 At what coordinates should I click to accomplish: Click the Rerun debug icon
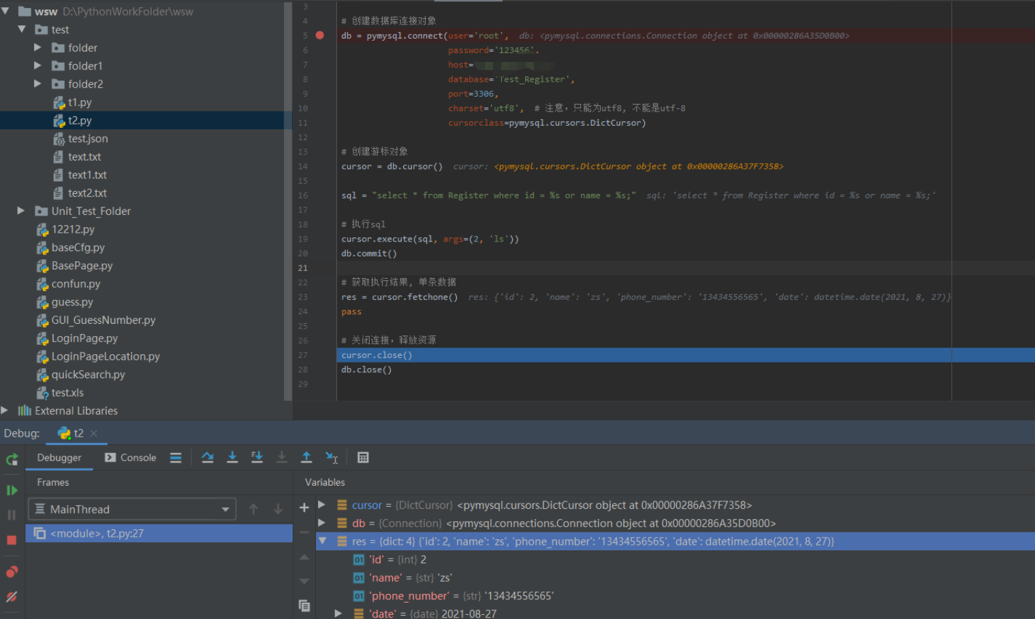[x=12, y=460]
